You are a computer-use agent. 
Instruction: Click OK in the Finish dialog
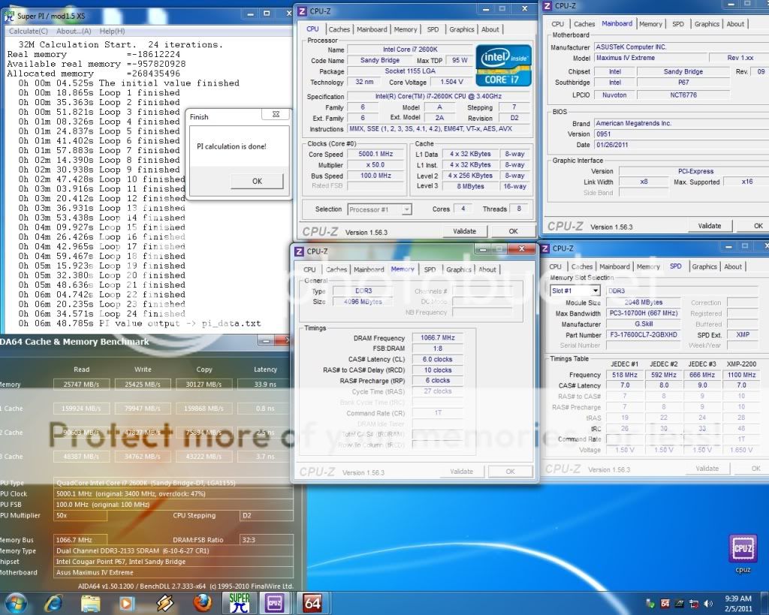click(x=257, y=181)
